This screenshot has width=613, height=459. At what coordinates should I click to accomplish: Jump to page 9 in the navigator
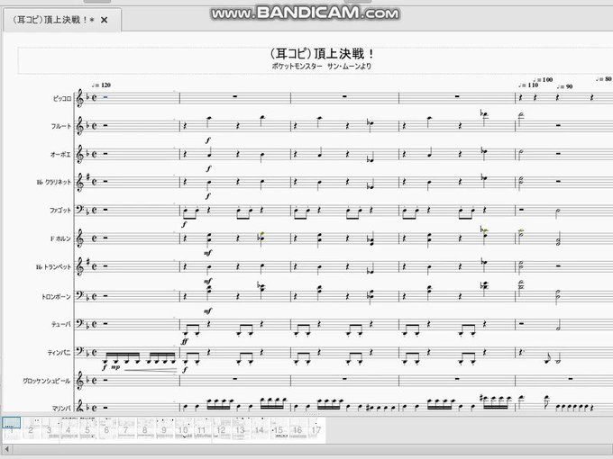tap(164, 429)
